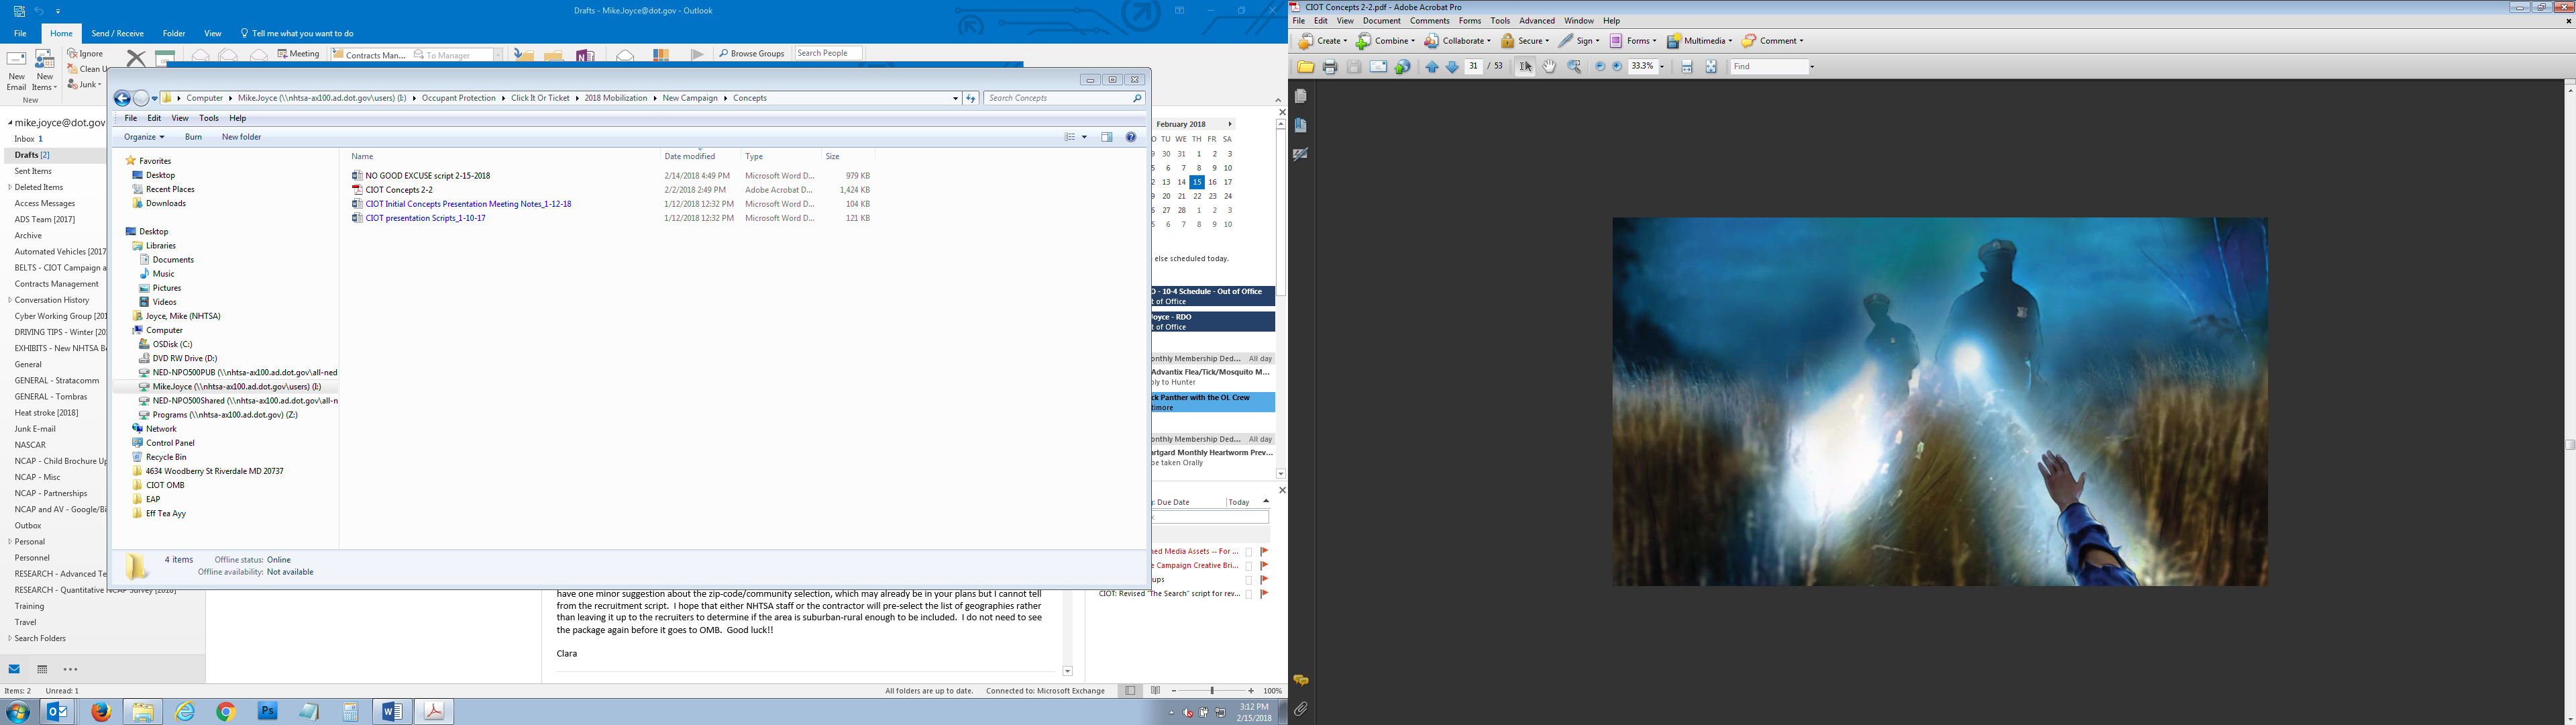
Task: Expand the Organize dropdown in Explorer
Action: (144, 137)
